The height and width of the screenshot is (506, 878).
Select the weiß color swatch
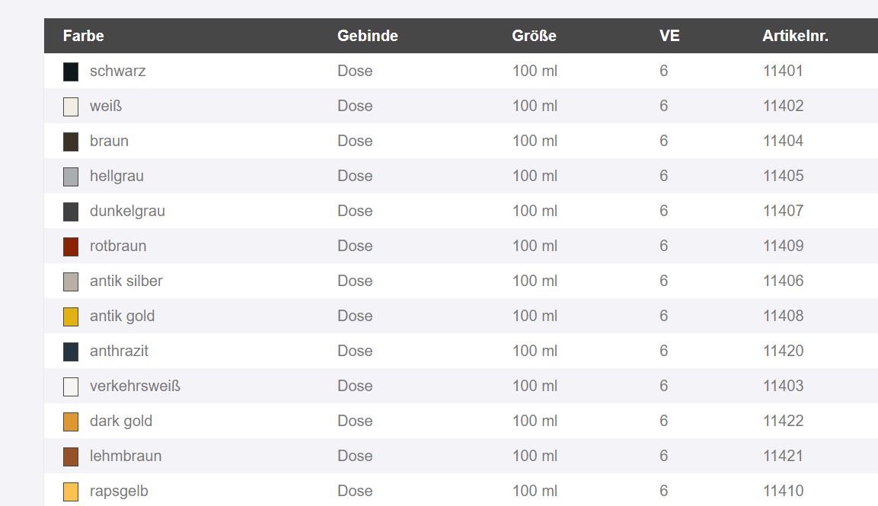coord(71,107)
